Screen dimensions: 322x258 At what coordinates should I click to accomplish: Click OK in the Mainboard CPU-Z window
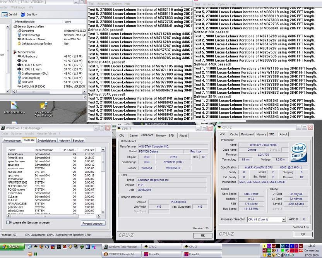pyautogui.click(x=203, y=236)
